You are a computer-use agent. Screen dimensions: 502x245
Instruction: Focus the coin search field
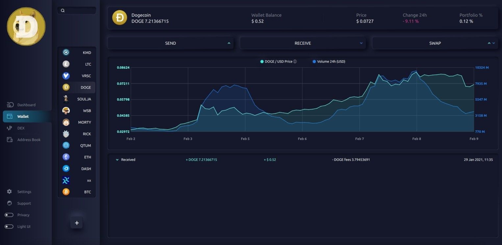coord(77,11)
